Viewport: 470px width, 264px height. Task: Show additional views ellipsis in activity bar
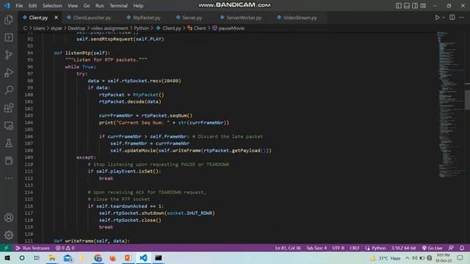click(9, 178)
